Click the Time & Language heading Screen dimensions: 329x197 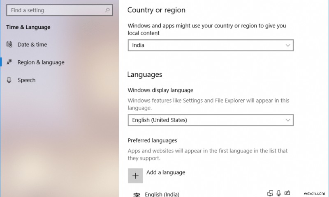click(x=28, y=27)
